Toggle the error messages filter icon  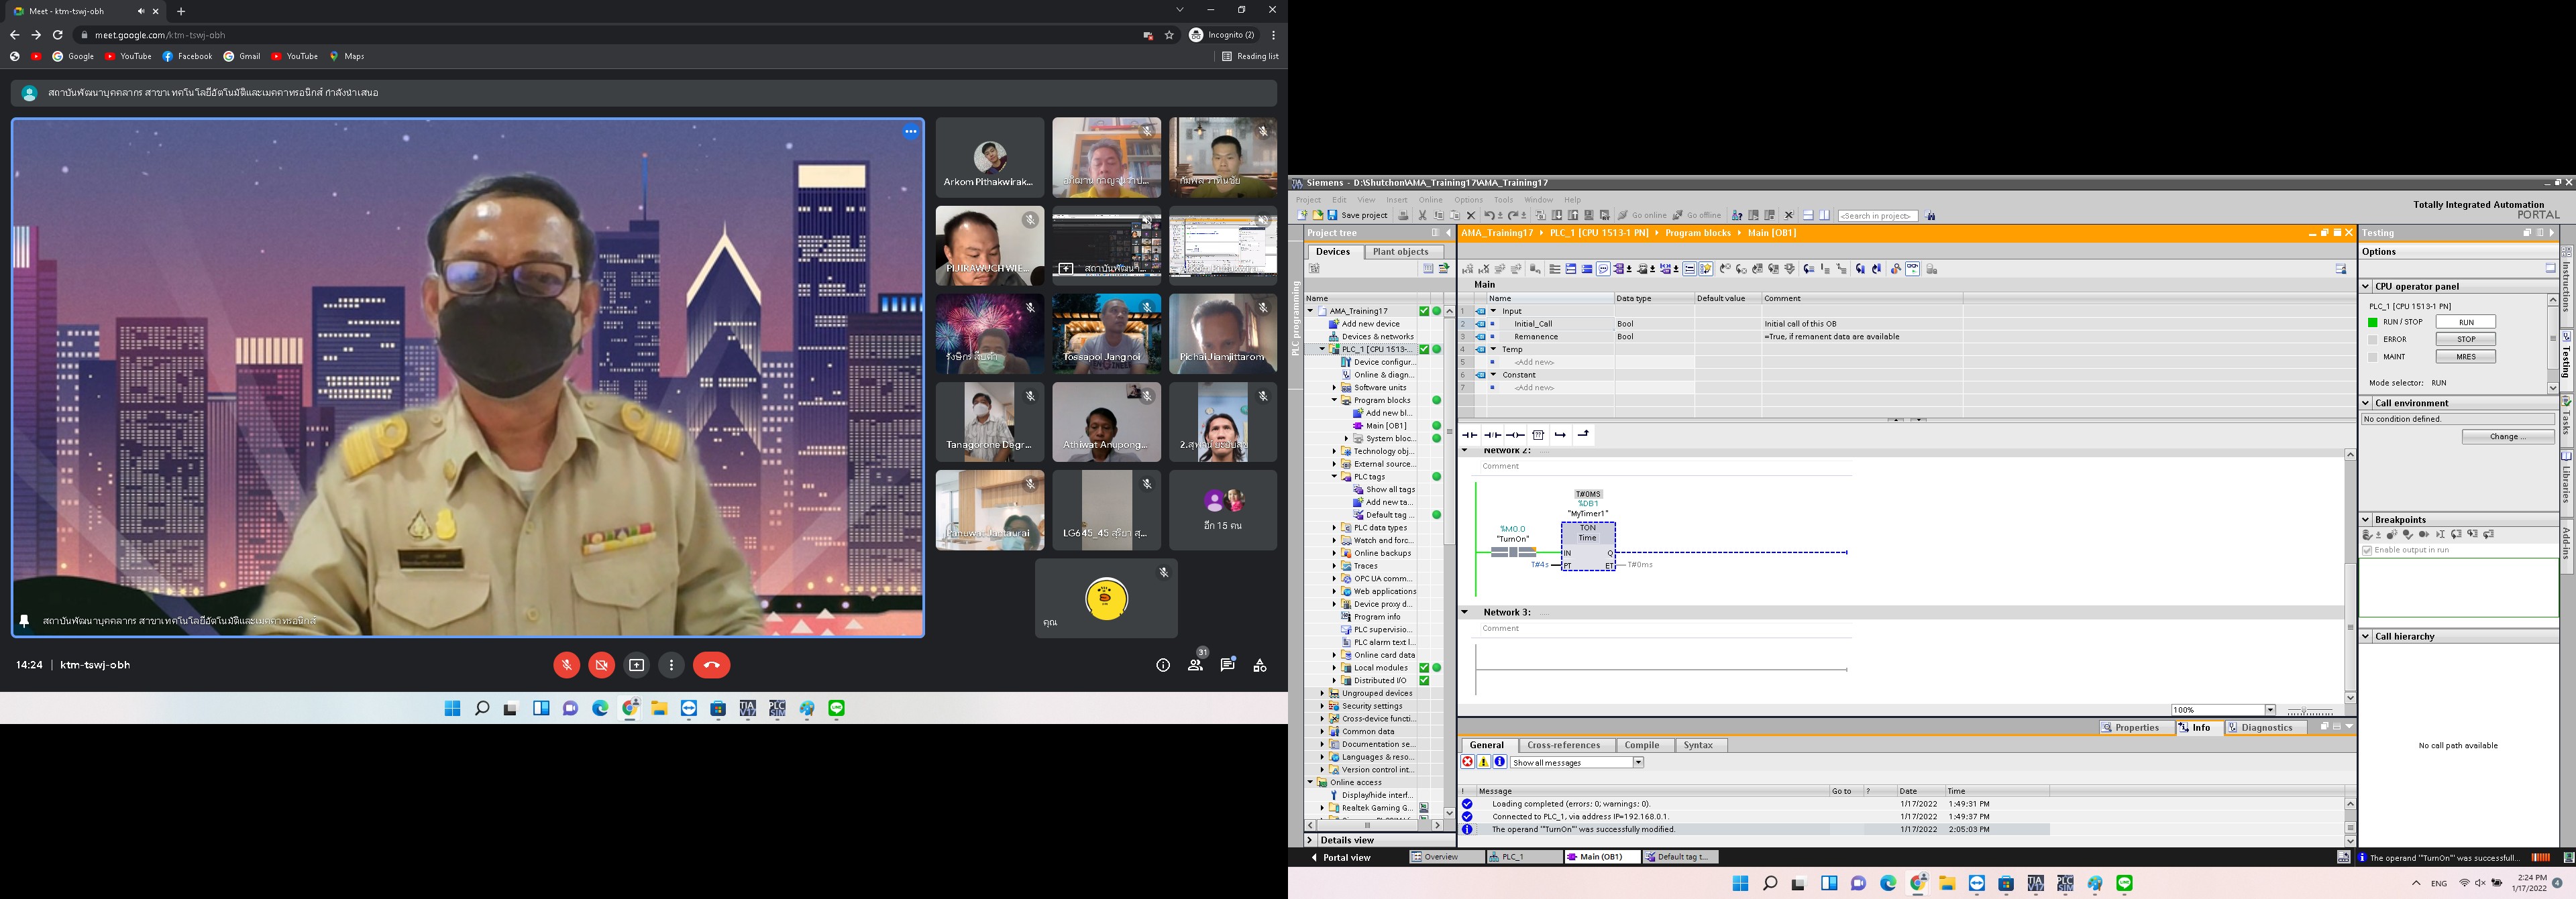[x=1467, y=762]
